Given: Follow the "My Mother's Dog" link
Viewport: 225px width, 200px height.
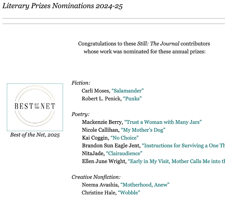Looking at the screenshot, I should (143, 130).
